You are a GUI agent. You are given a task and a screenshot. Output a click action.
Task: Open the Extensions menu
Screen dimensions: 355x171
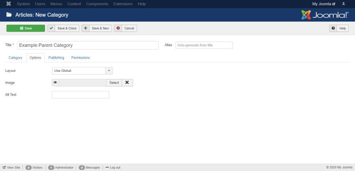pos(123,4)
